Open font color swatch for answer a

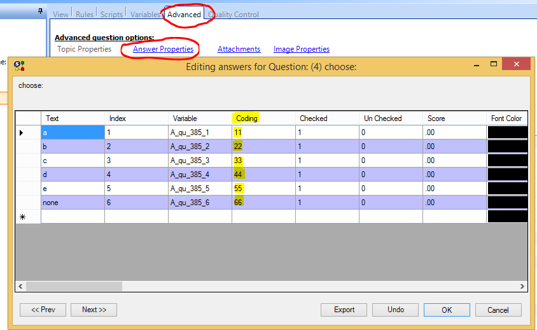[507, 133]
